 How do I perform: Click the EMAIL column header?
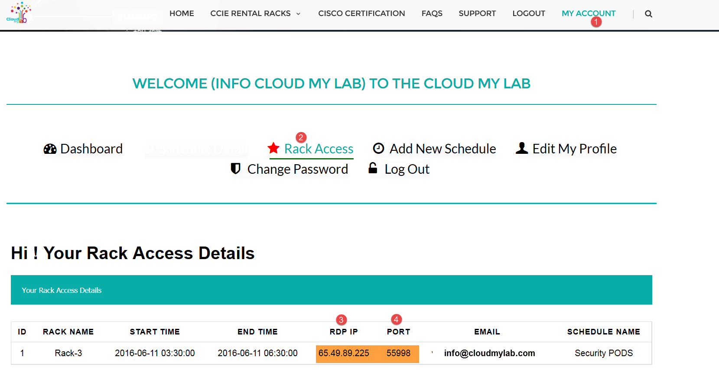click(x=487, y=332)
